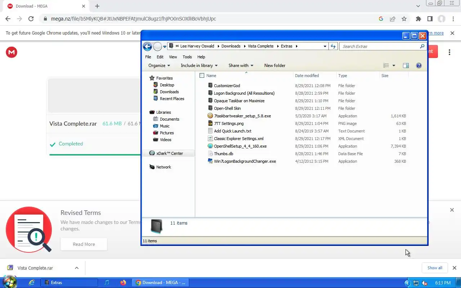Tick the select-all checkbox beside Name

coord(202,76)
